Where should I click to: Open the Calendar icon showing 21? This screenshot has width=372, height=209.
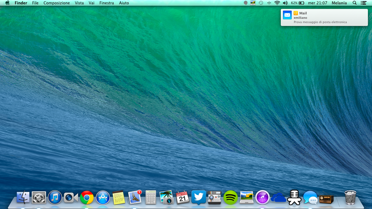pos(182,198)
